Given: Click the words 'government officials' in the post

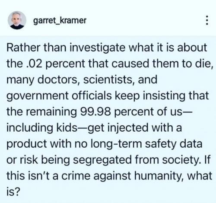Looking at the screenshot, I should point(59,96).
